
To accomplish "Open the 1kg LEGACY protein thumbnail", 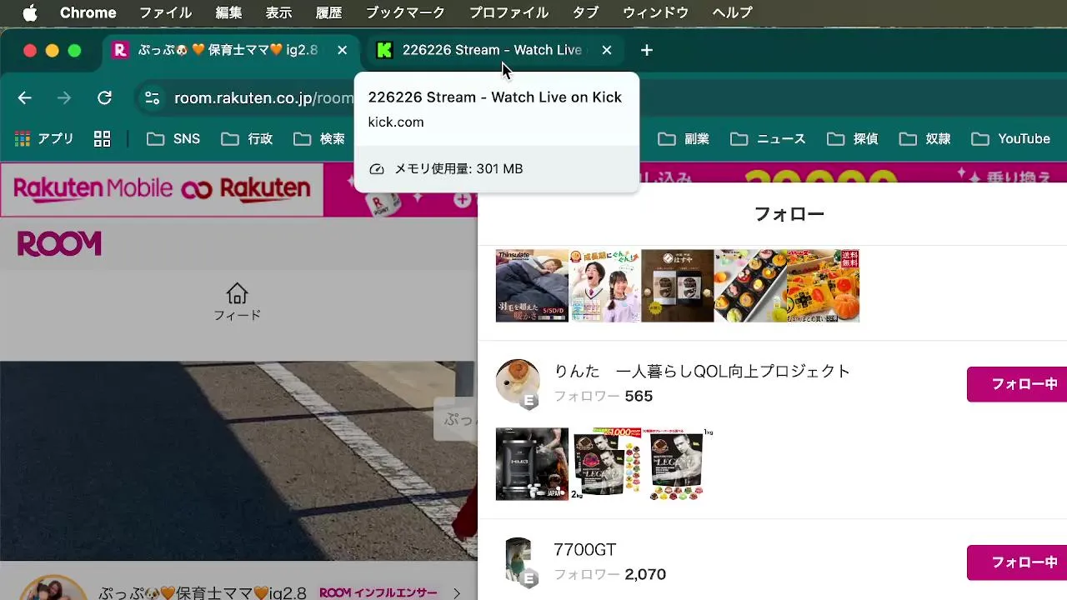I will point(678,464).
